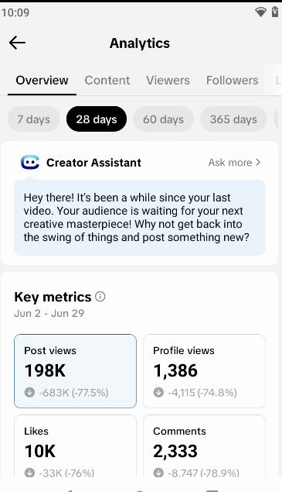Select the 7 days range chip
The image size is (282, 492).
click(34, 119)
